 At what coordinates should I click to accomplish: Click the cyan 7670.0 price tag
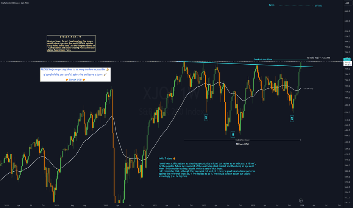coord(347,60)
